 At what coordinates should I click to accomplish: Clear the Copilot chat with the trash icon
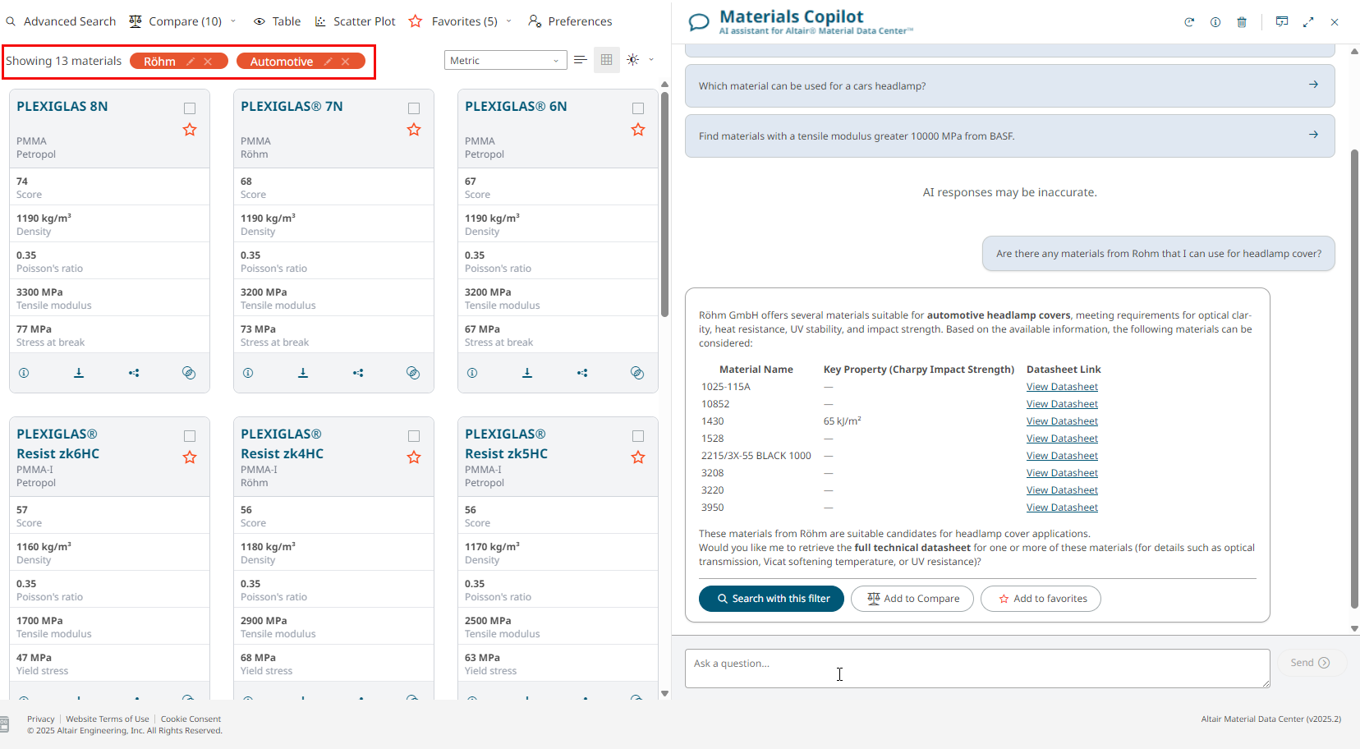click(1242, 22)
